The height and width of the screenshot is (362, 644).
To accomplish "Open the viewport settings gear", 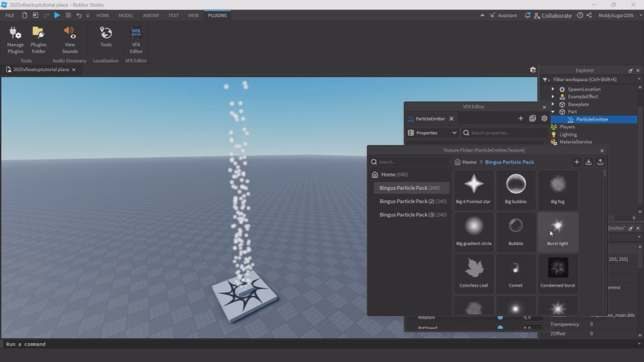I will point(533,70).
